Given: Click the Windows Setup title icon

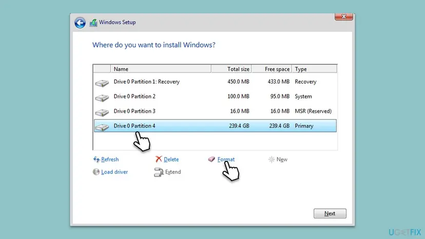Looking at the screenshot, I should pos(93,23).
